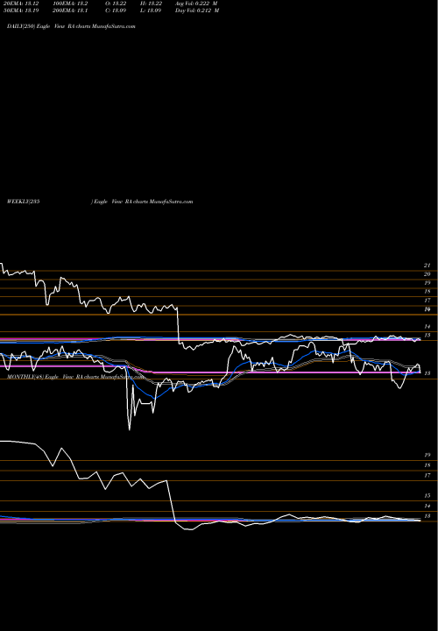The image size is (438, 631).
Task: Click the 20EMA 13.12 readout
Action: pos(23,4)
